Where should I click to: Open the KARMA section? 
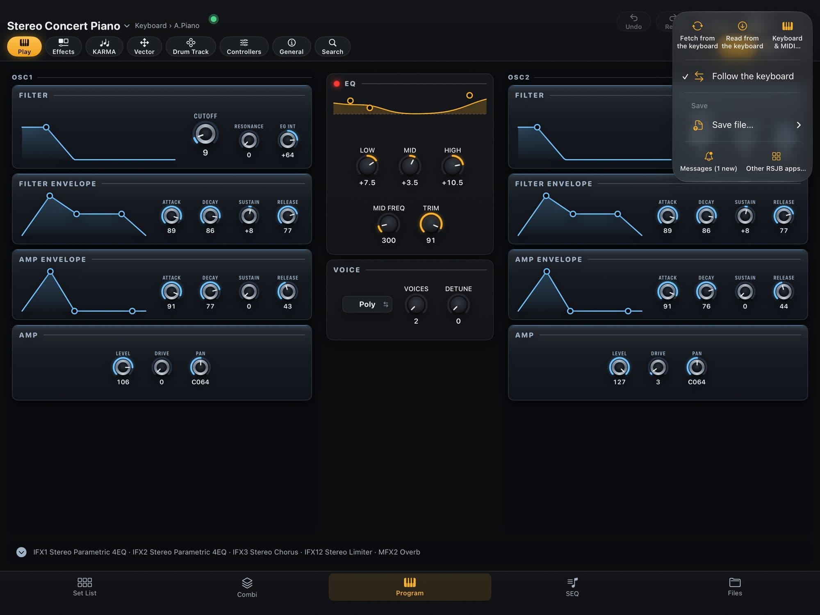coord(104,46)
